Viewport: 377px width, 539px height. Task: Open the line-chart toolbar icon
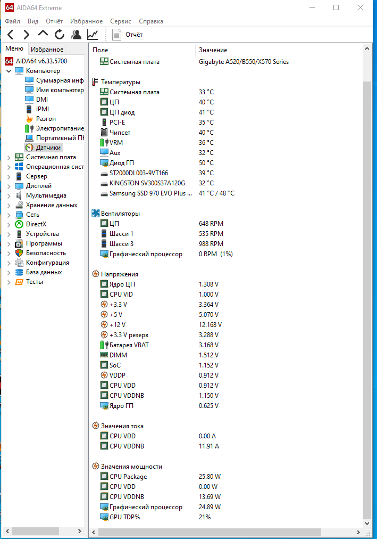click(x=93, y=35)
